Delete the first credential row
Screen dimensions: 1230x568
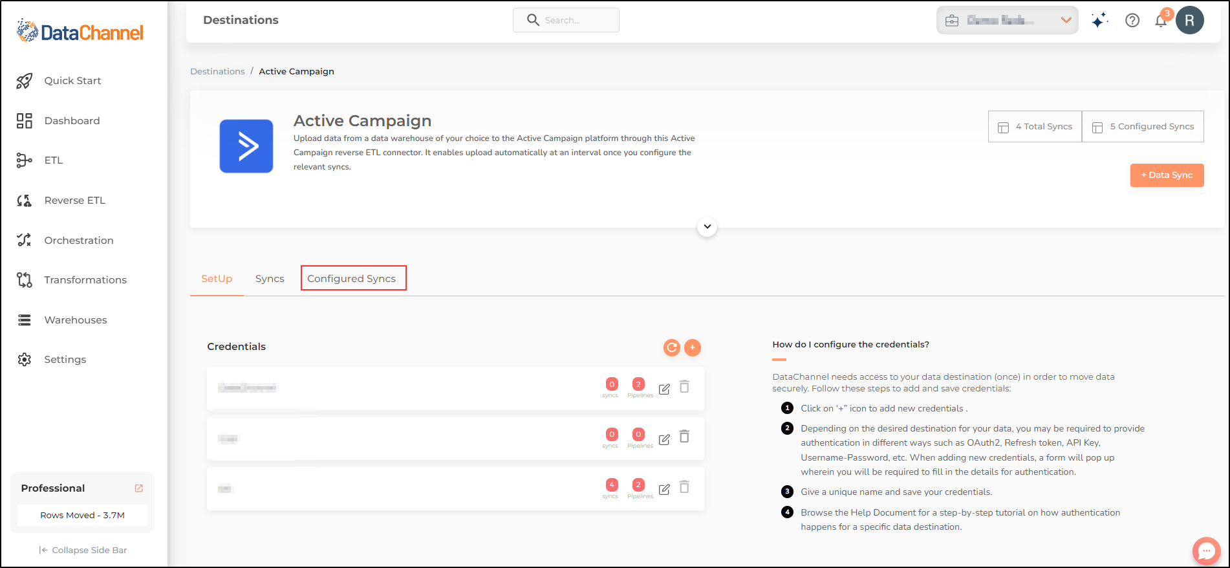pyautogui.click(x=684, y=387)
